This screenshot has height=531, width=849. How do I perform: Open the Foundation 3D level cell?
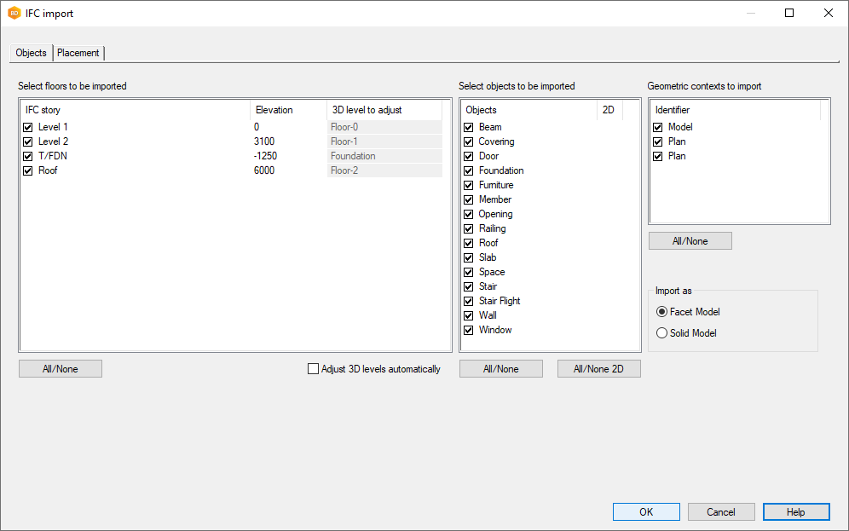tap(384, 156)
